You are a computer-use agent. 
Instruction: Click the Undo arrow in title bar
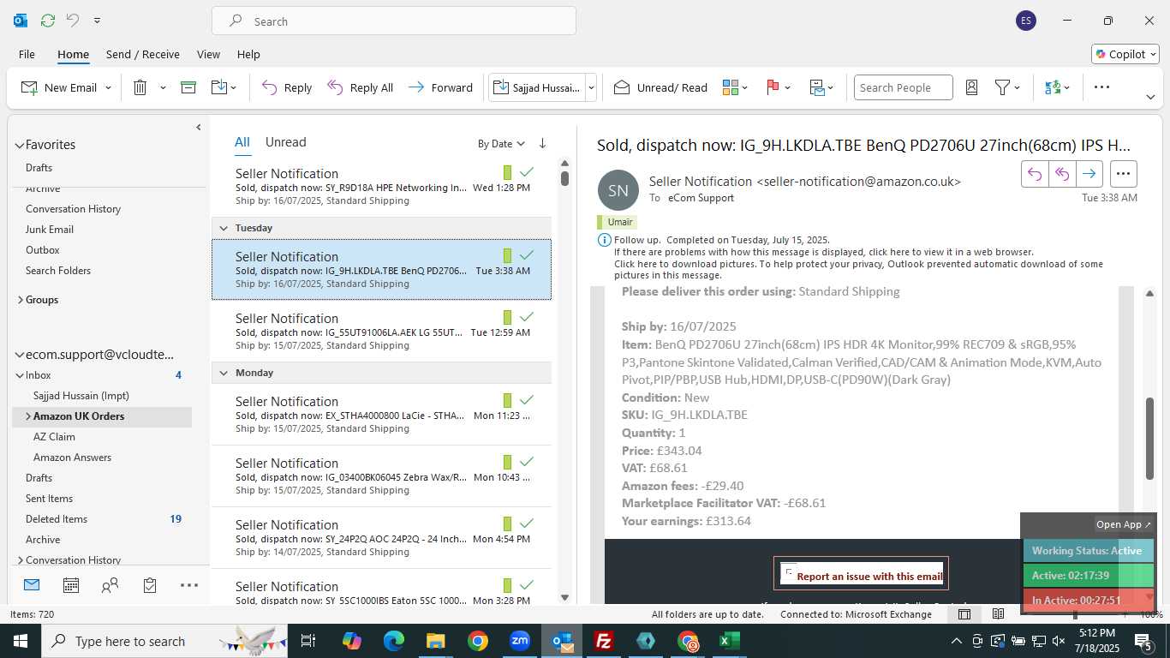pos(73,21)
